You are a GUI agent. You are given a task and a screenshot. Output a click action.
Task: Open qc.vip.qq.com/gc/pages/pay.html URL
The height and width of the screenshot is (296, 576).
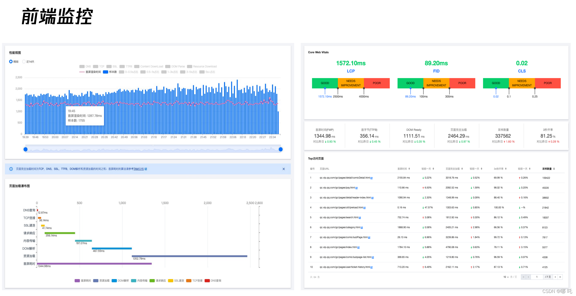point(337,188)
